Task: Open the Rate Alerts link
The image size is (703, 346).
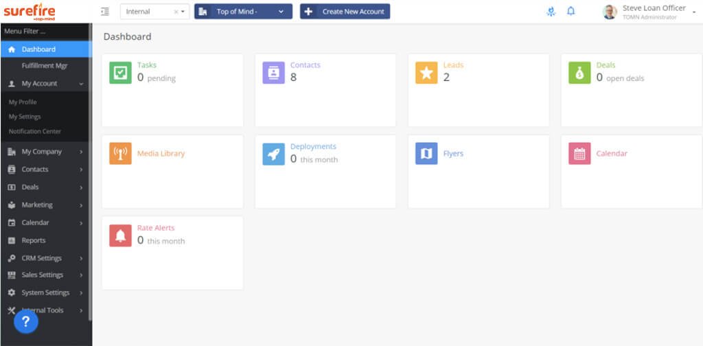Action: [156, 228]
